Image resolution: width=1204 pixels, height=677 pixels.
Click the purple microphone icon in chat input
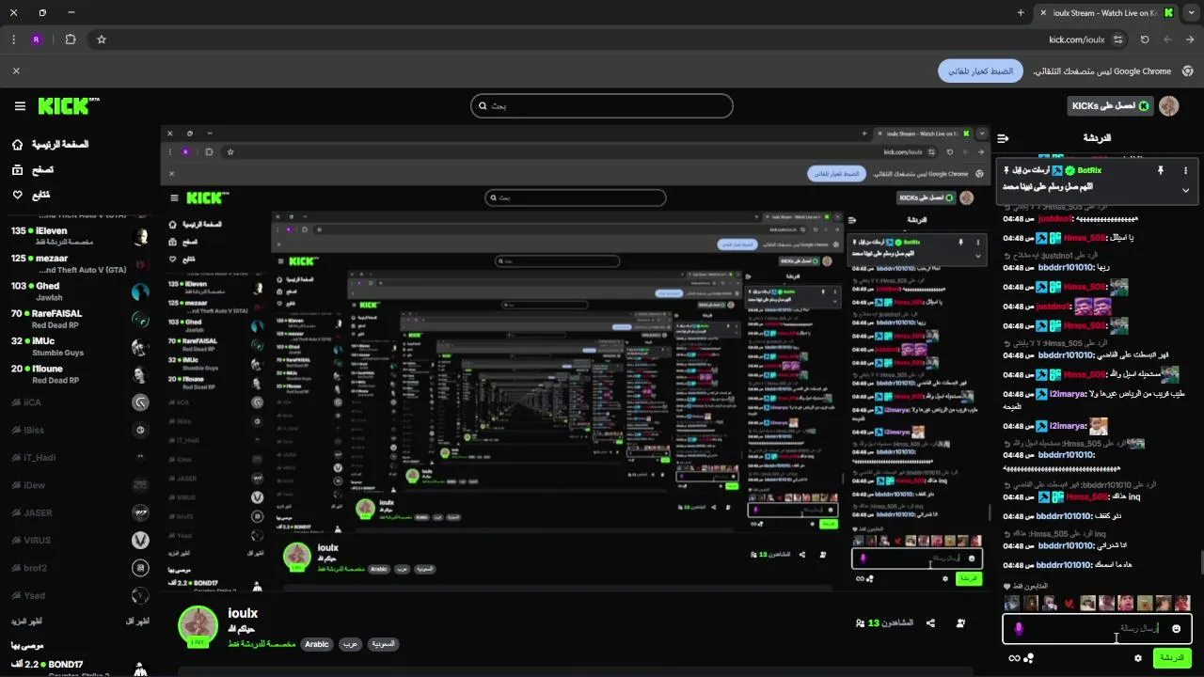[1019, 628]
